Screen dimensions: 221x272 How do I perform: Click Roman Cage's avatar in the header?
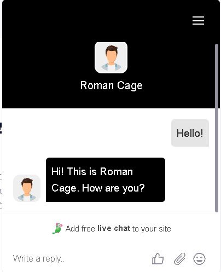pyautogui.click(x=111, y=57)
